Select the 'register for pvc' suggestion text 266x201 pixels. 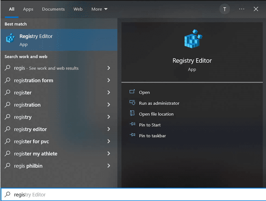point(31,142)
